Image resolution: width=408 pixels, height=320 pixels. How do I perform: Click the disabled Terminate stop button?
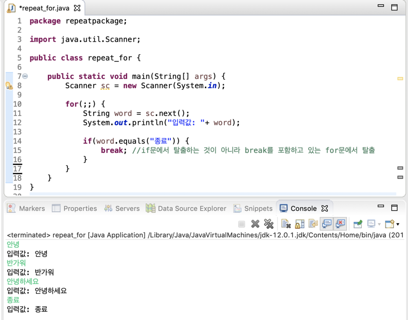(242, 224)
